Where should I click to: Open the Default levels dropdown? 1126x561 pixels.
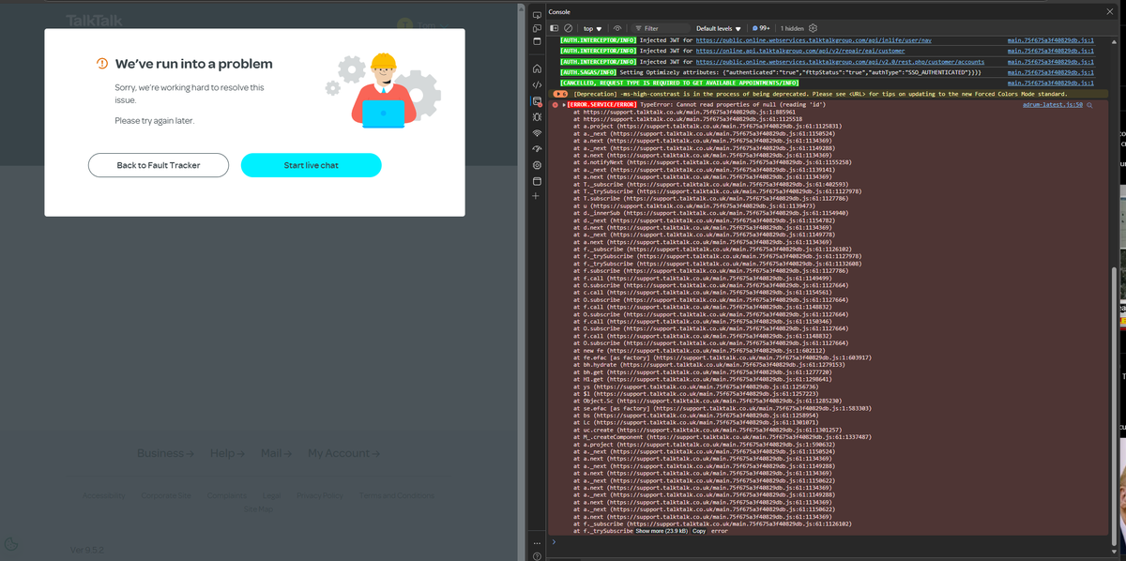[719, 29]
